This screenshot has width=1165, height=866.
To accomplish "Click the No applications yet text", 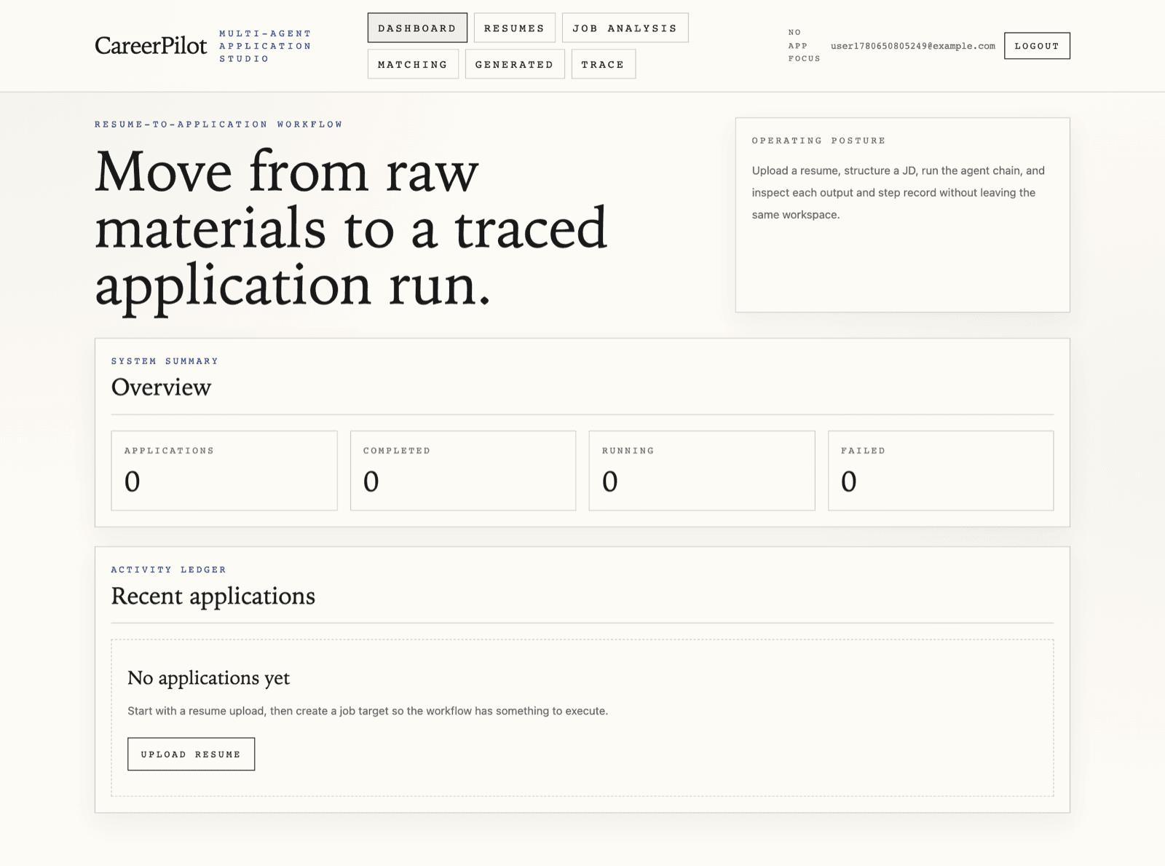I will pos(208,678).
